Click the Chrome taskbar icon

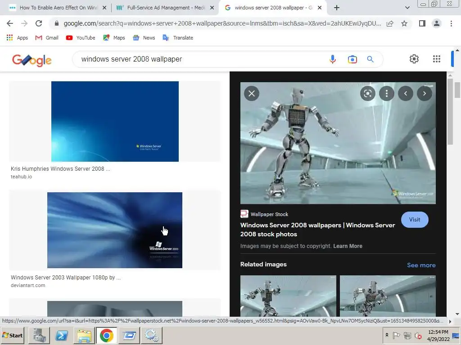click(x=106, y=335)
